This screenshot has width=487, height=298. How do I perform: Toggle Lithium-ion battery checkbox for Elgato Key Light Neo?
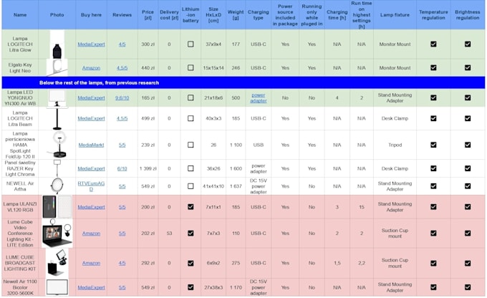tap(191, 68)
